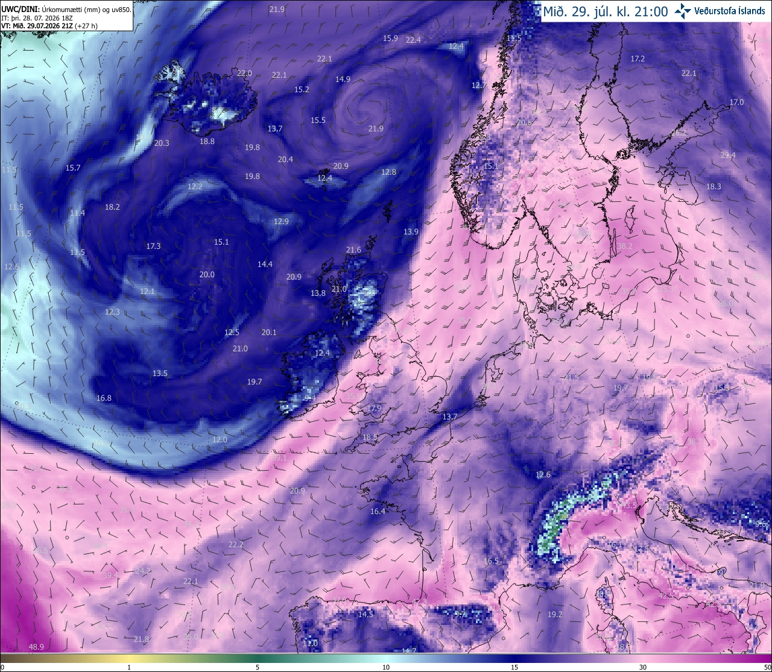The height and width of the screenshot is (672, 772).
Task: Click the 16.8 value label
Action: (104, 398)
